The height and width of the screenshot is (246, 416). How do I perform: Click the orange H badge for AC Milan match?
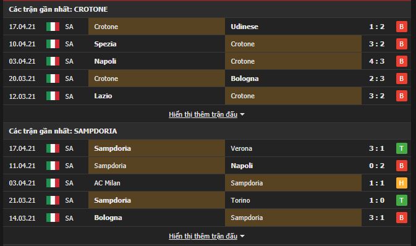tap(401, 183)
